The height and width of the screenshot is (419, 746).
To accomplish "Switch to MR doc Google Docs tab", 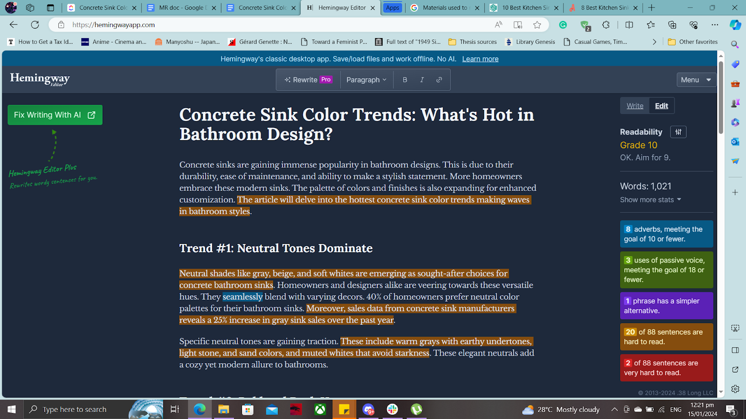I will 182,7.
